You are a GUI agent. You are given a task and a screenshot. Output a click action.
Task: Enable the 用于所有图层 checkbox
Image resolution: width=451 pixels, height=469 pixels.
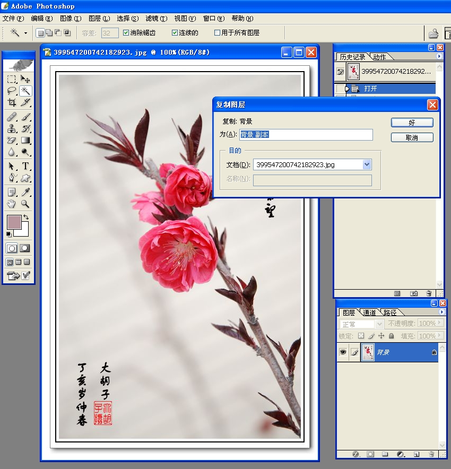tap(217, 33)
